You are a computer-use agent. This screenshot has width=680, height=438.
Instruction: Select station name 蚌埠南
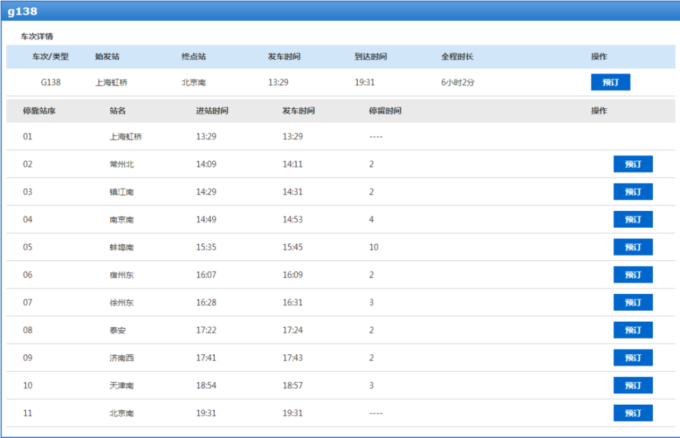tap(122, 247)
